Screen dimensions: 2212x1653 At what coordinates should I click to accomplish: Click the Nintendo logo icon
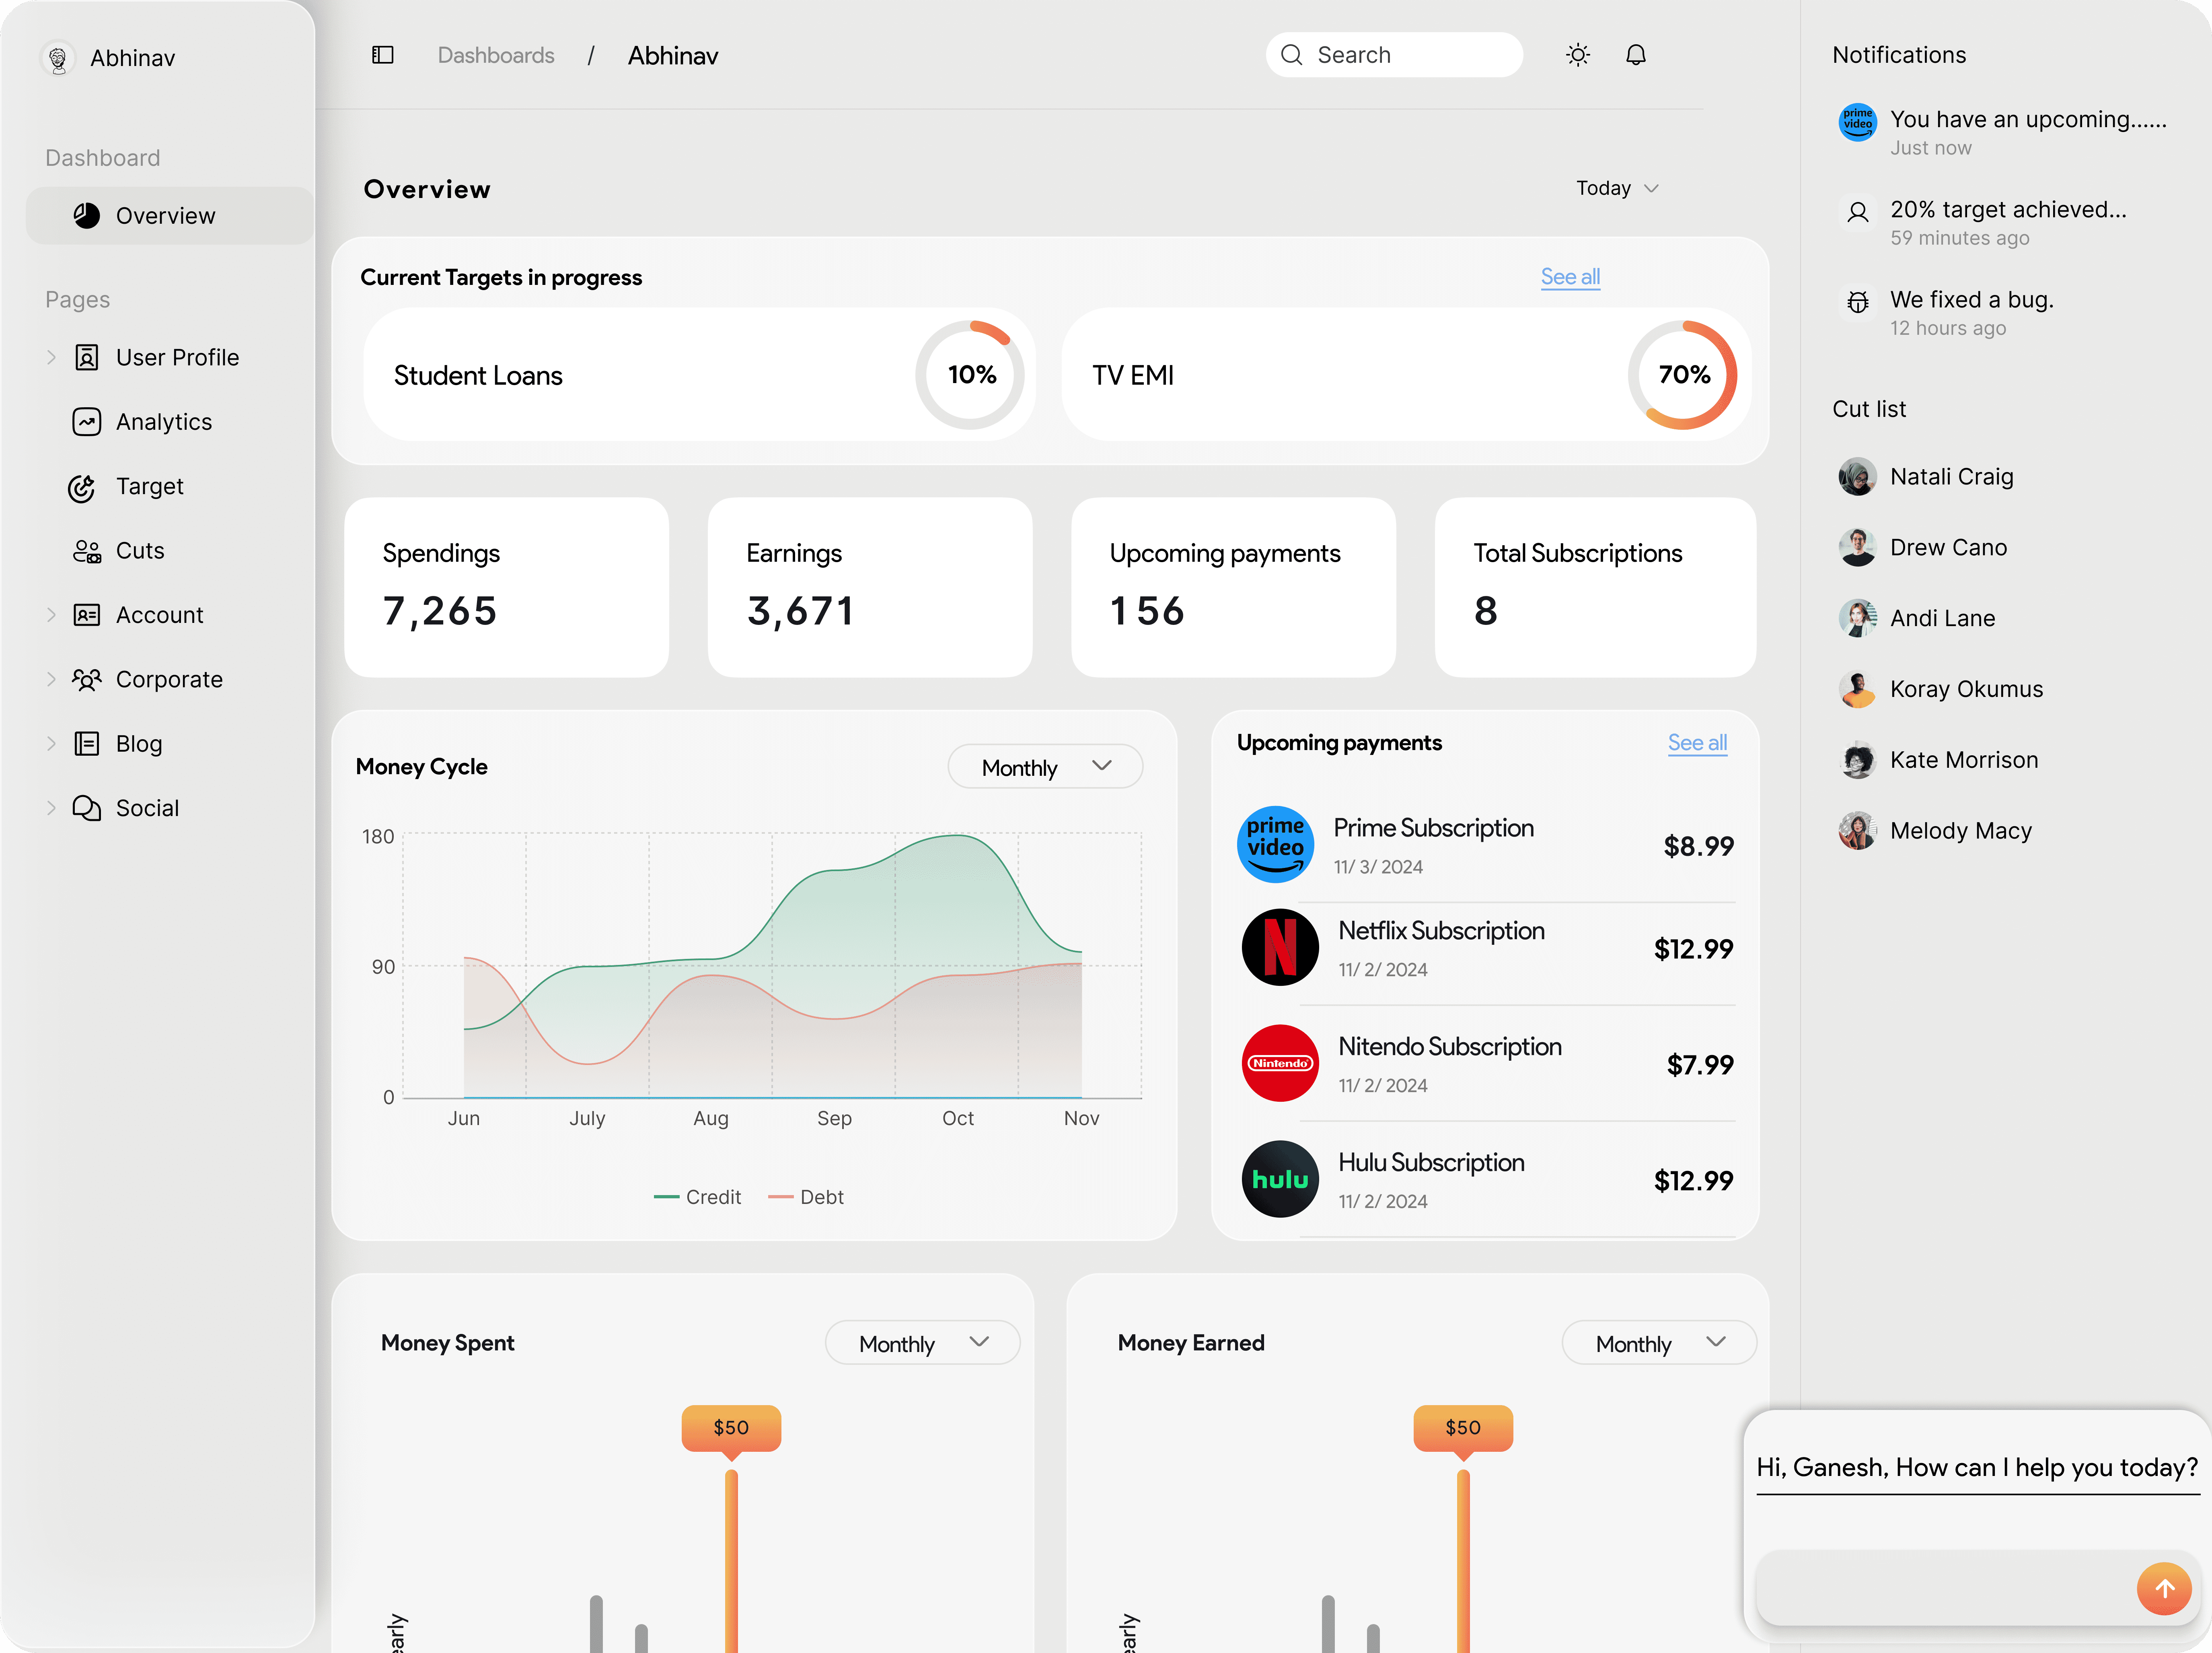click(x=1280, y=1063)
